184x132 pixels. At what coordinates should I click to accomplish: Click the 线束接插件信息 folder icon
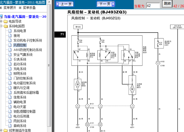click(x=6, y=130)
